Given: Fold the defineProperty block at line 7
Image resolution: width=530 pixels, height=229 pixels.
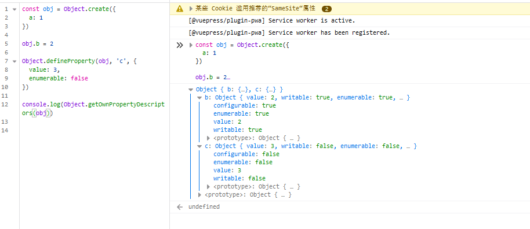Looking at the screenshot, I should [14, 61].
